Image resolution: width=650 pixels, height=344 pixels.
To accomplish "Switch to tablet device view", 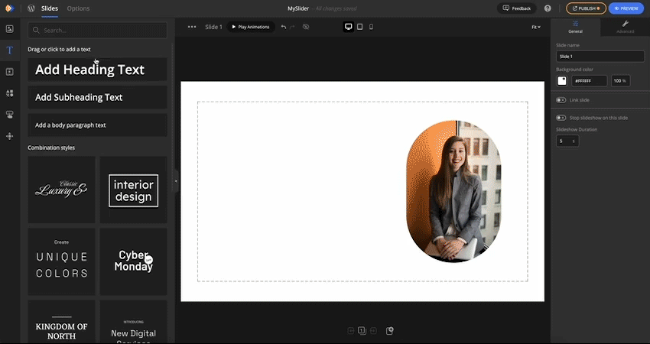I will click(x=360, y=27).
